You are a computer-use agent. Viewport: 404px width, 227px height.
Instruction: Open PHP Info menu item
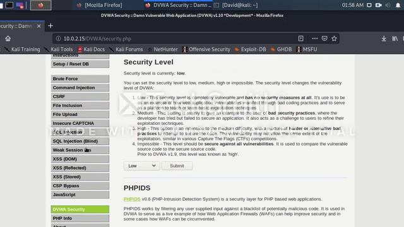pyautogui.click(x=80, y=218)
